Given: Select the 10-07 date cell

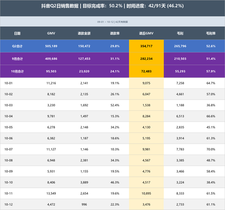Looking at the screenshot, I should click(9, 149).
